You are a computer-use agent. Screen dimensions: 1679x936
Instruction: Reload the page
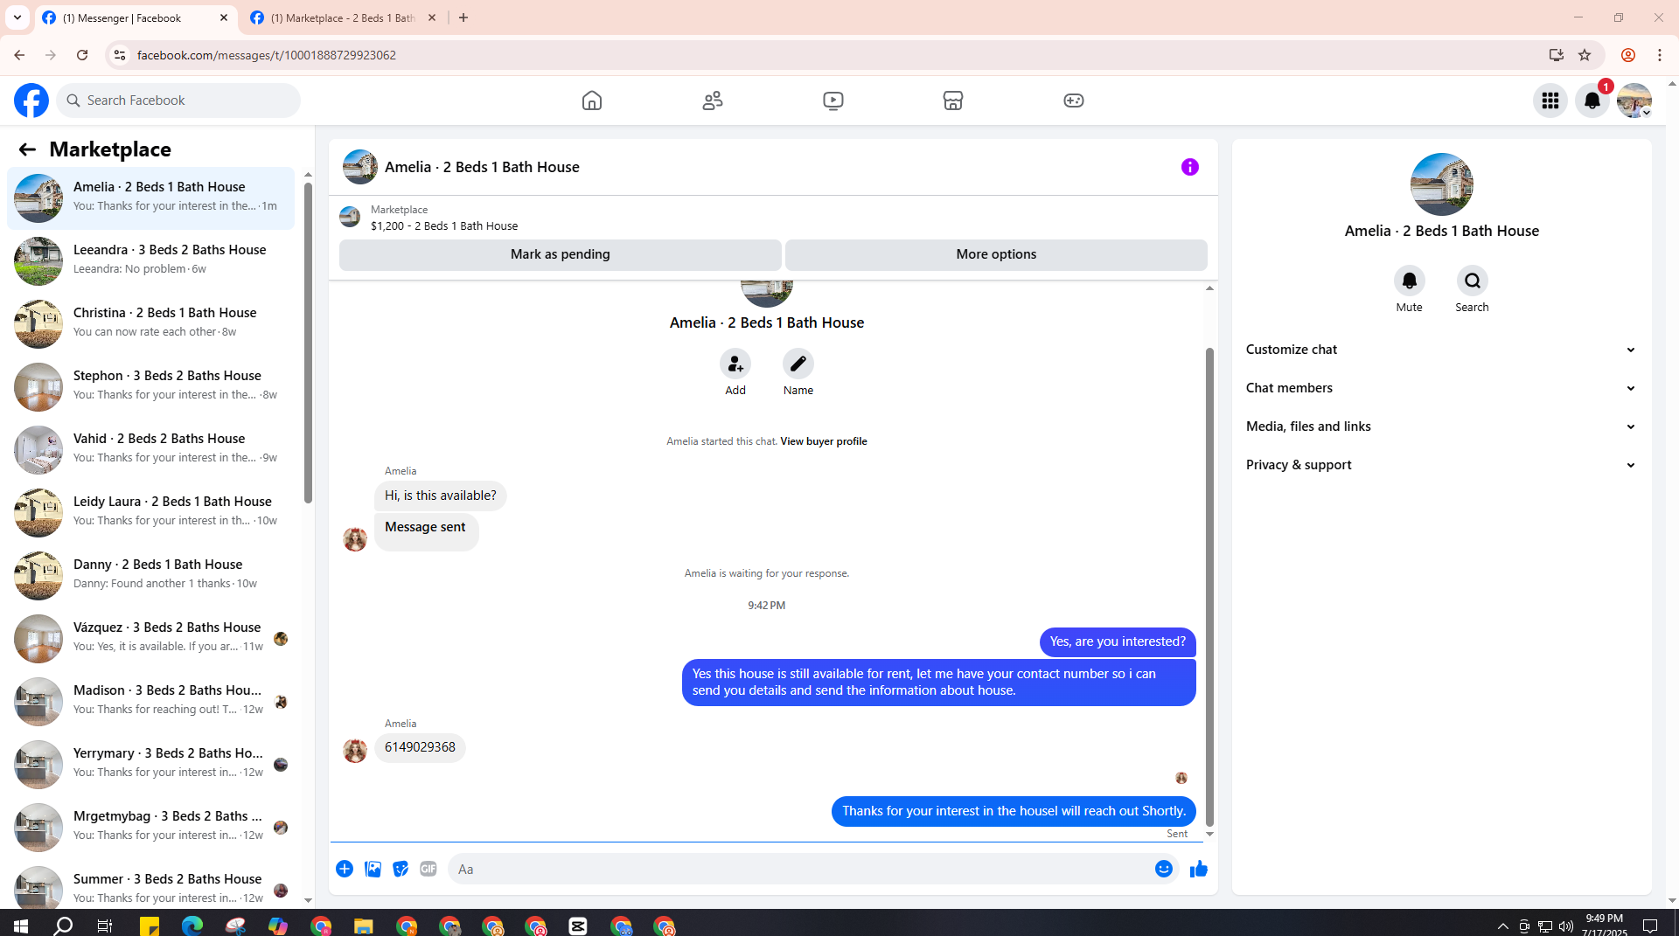pyautogui.click(x=82, y=55)
